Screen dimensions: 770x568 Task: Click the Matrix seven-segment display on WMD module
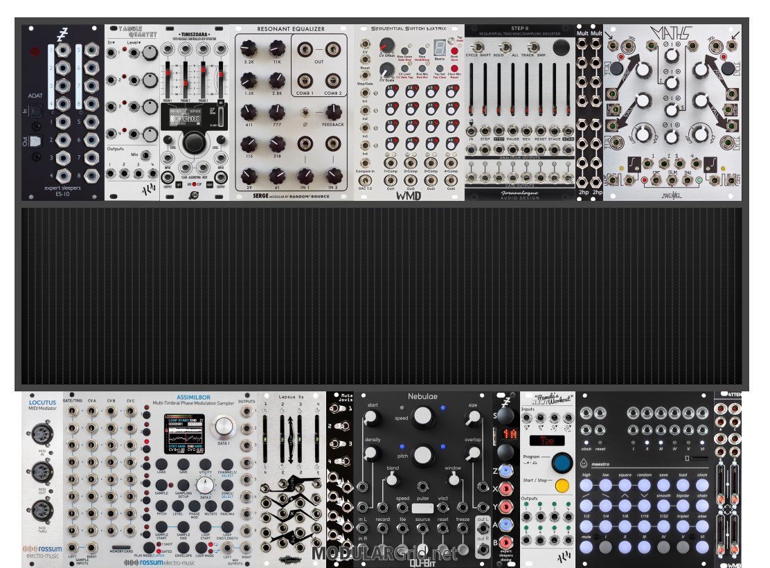(440, 48)
